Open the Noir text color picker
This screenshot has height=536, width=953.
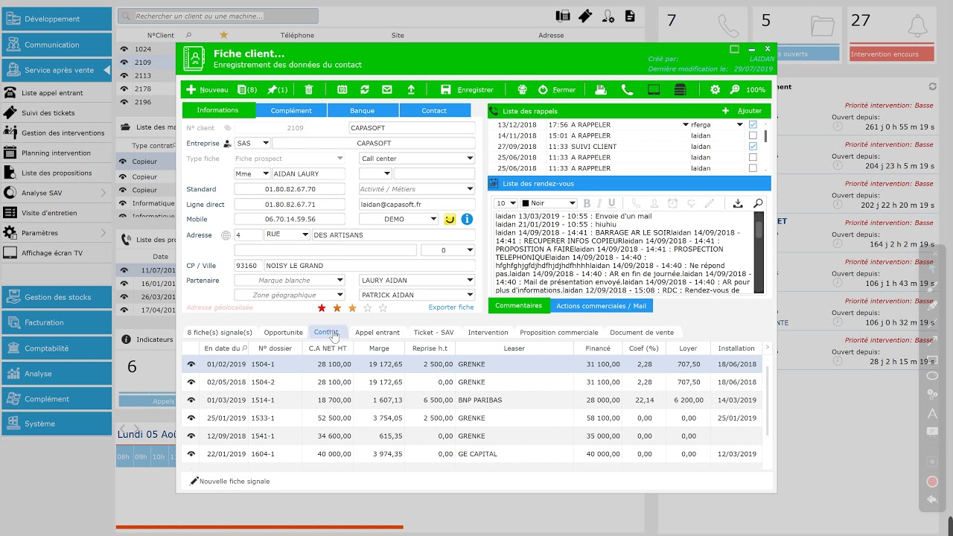click(549, 203)
